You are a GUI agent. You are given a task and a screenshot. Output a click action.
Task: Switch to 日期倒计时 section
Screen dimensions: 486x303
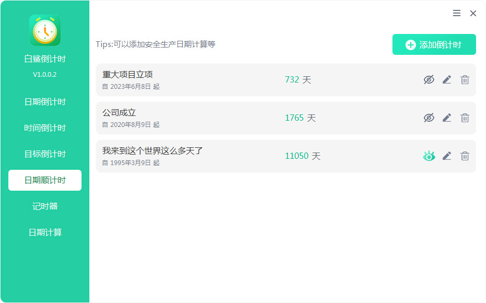tap(45, 102)
